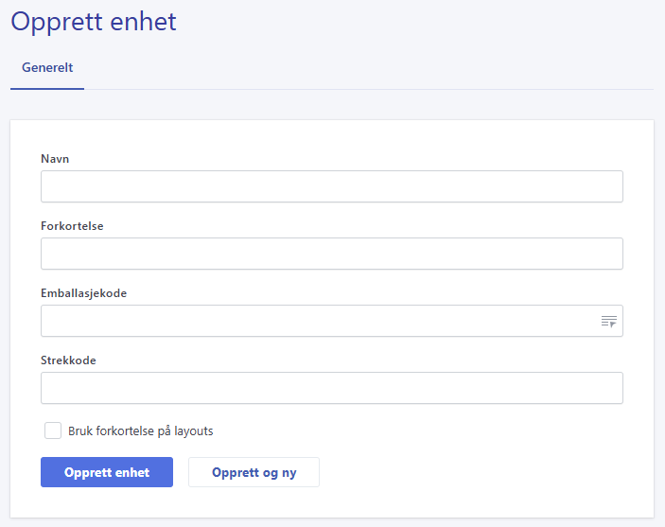Expand the Emballasjekode combo box field
This screenshot has width=665, height=527.
(332, 321)
